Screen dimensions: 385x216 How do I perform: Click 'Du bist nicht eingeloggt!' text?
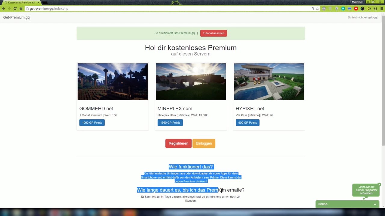363,17
